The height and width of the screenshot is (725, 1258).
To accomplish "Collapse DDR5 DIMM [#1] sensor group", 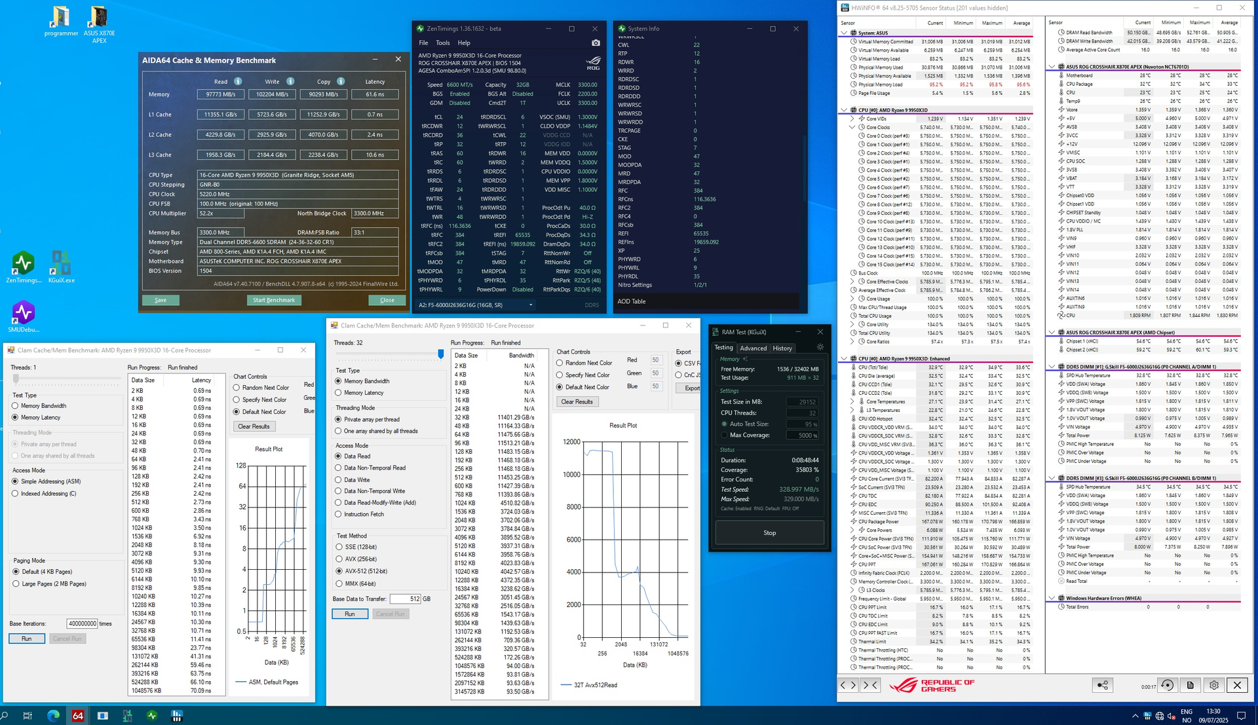I will tap(1052, 367).
